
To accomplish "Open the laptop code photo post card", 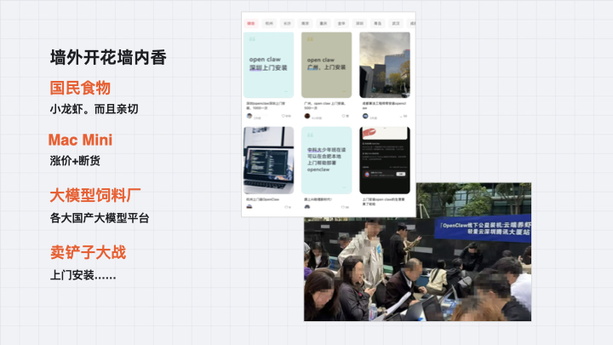I will point(268,160).
